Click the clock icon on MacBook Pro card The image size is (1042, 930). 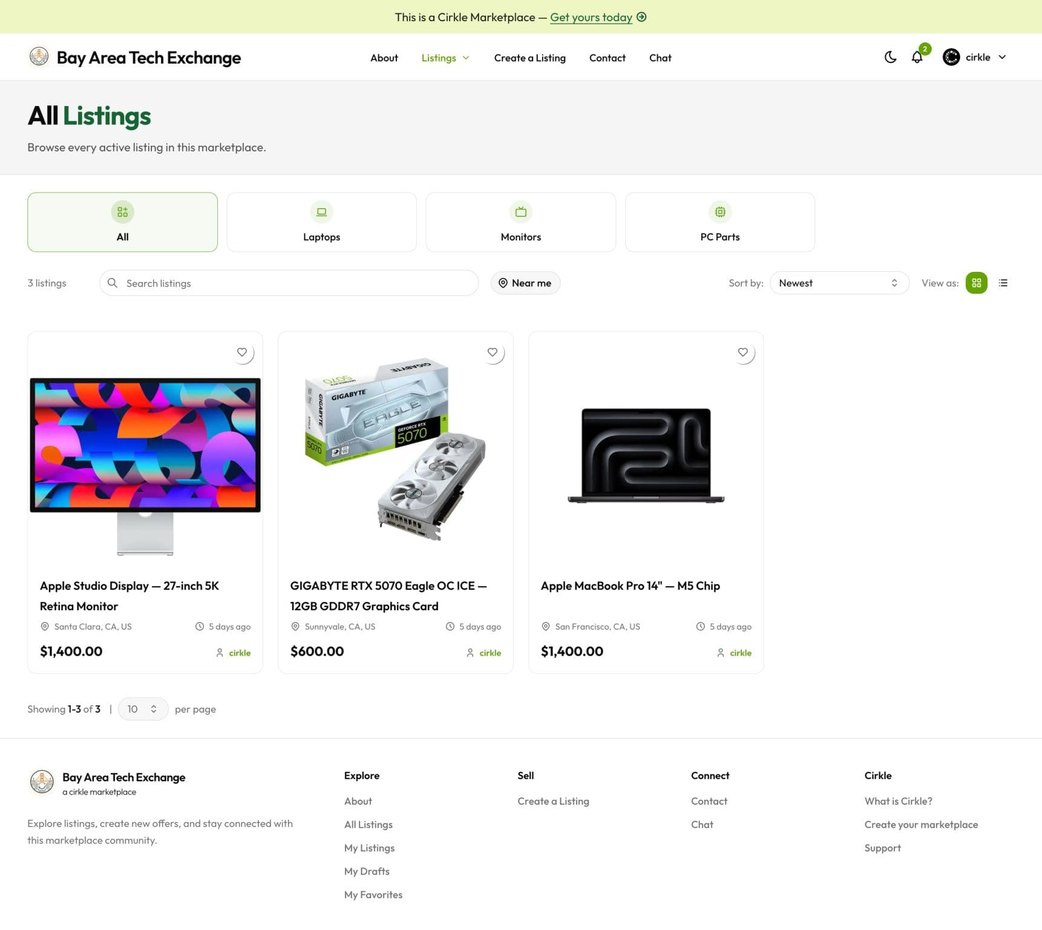(701, 627)
